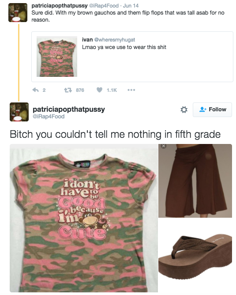Open top tweet author's profile avatar
The height and width of the screenshot is (295, 236).
18,13
